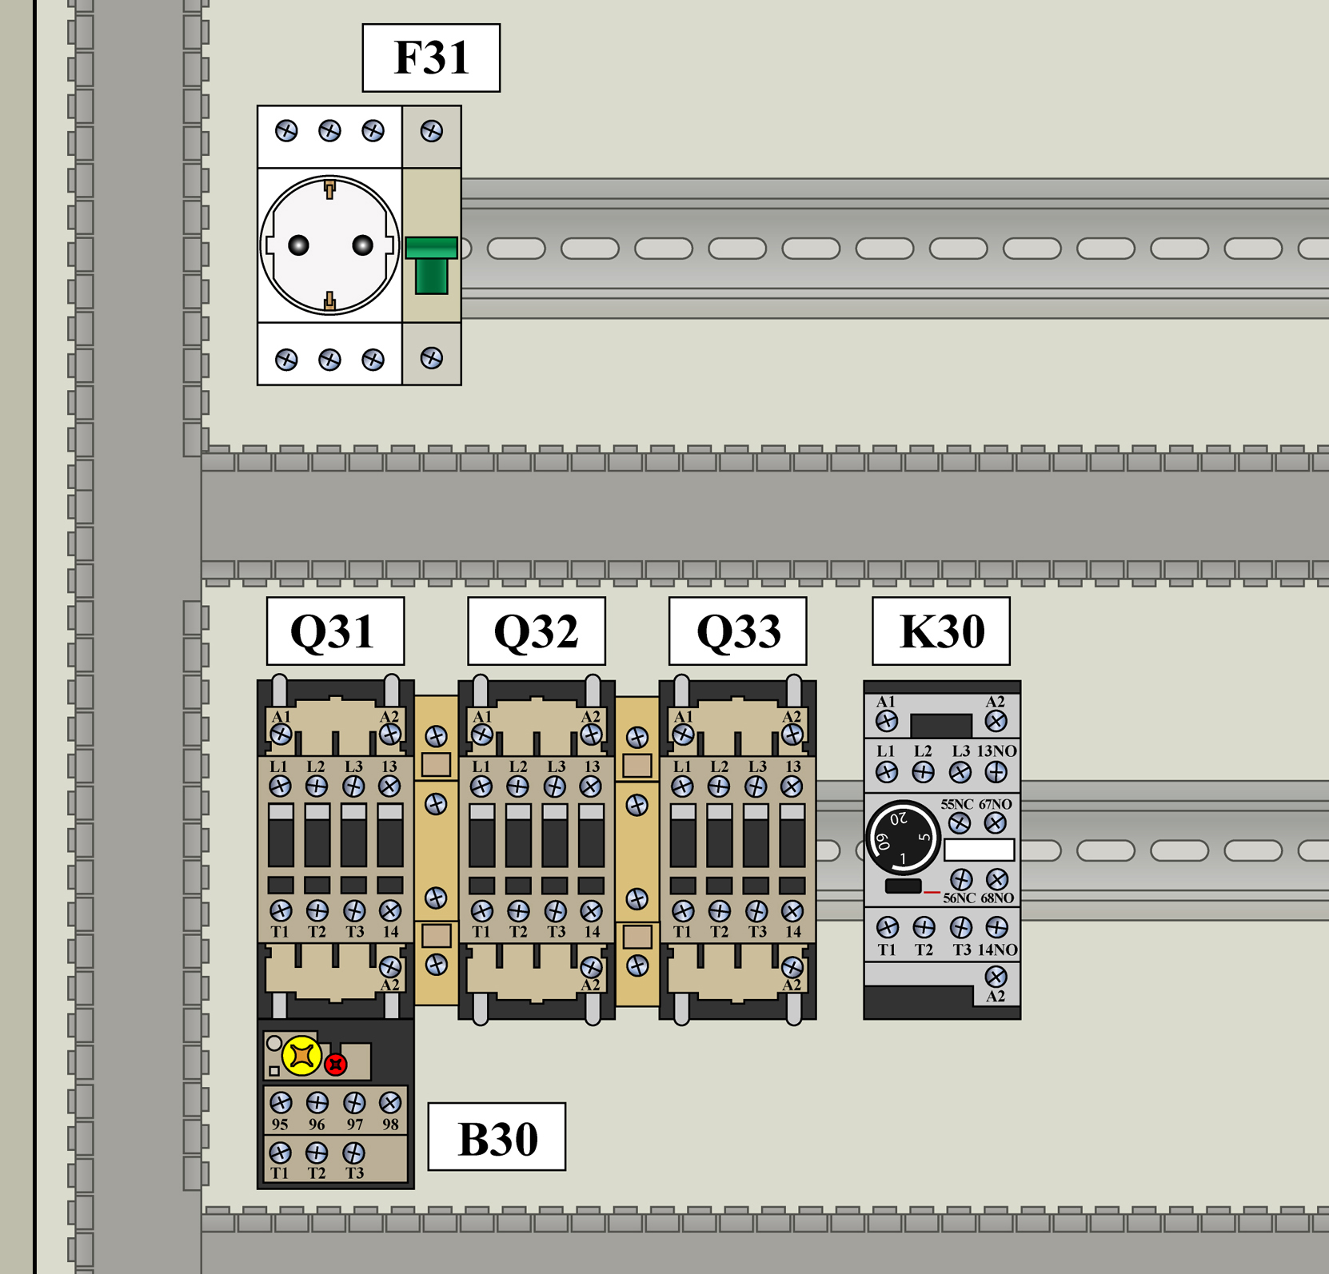Screen dimensions: 1329x1274
Task: Click the Q32 label box
Action: tap(536, 631)
